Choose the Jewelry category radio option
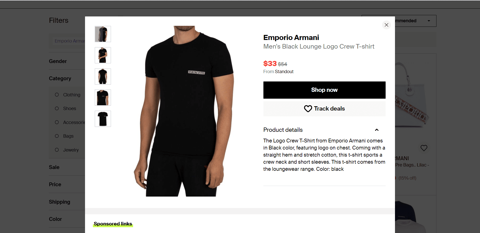The width and height of the screenshot is (480, 233). point(57,150)
